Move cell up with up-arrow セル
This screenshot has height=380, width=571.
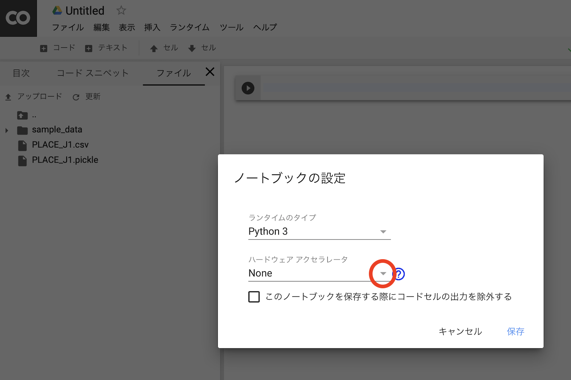[x=164, y=48]
